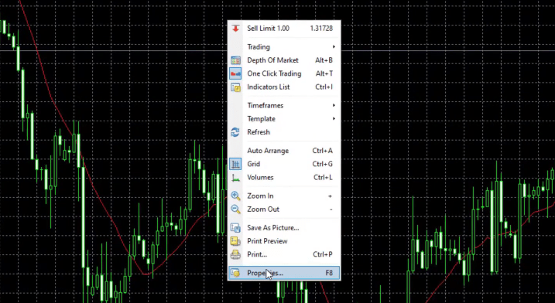Open the Trading submenu
Screen dimensions: 555x303
pyautogui.click(x=284, y=47)
